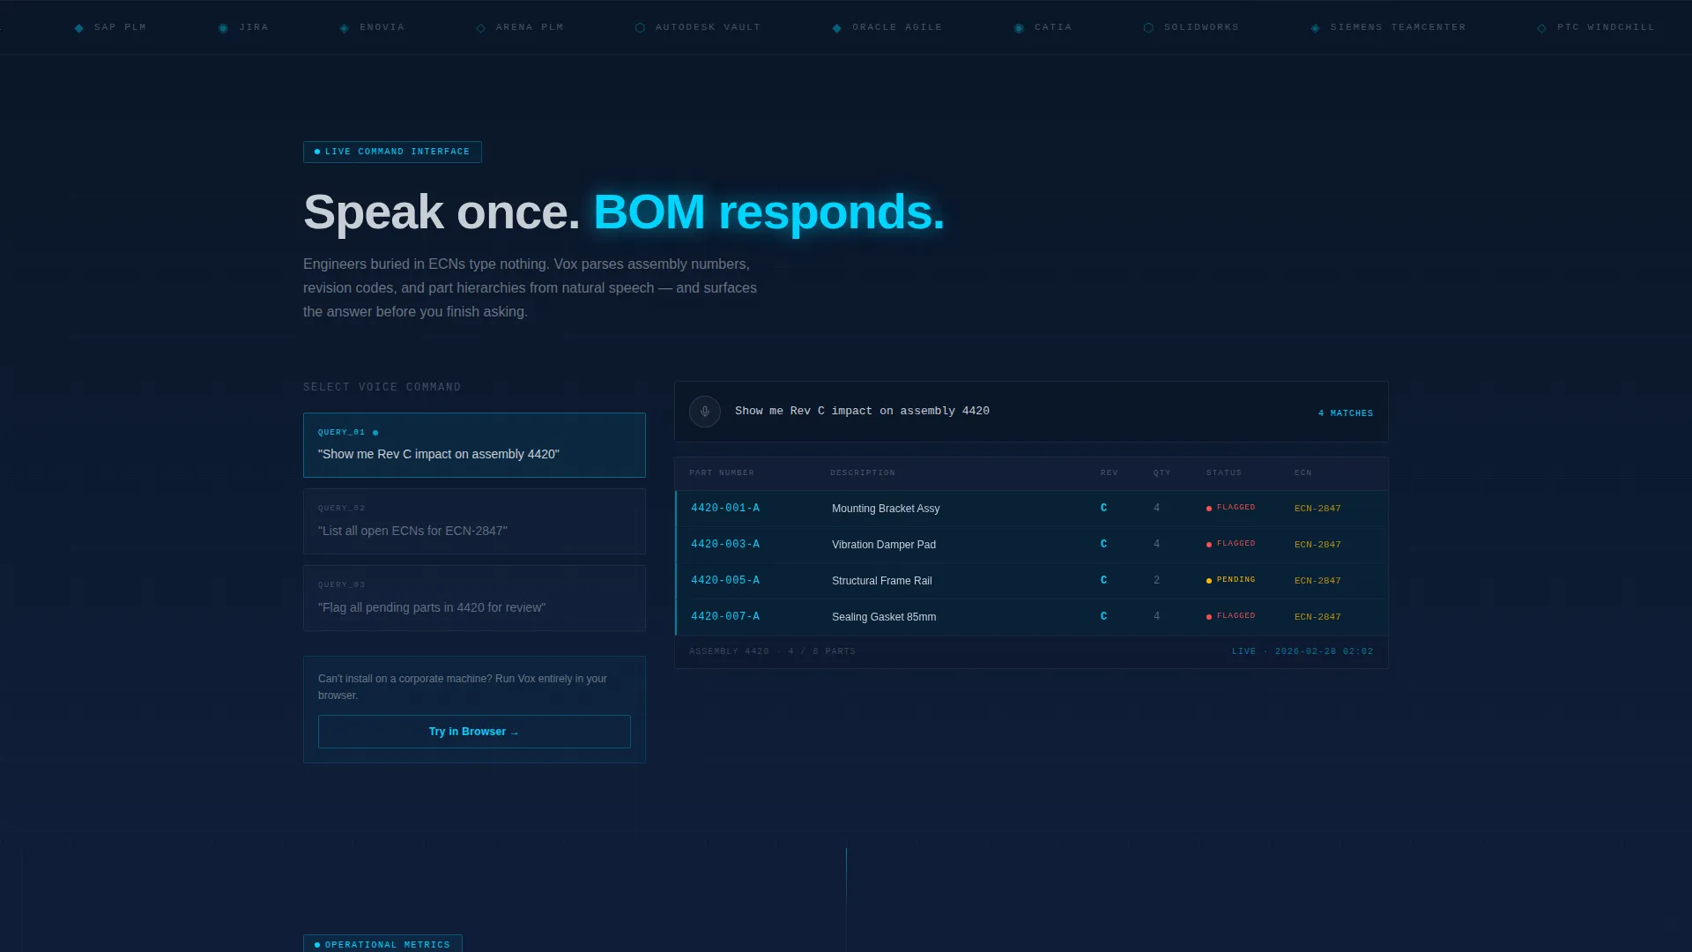Click the ASSEMBLY 4420 footer summary
The image size is (1692, 952).
coord(772,651)
